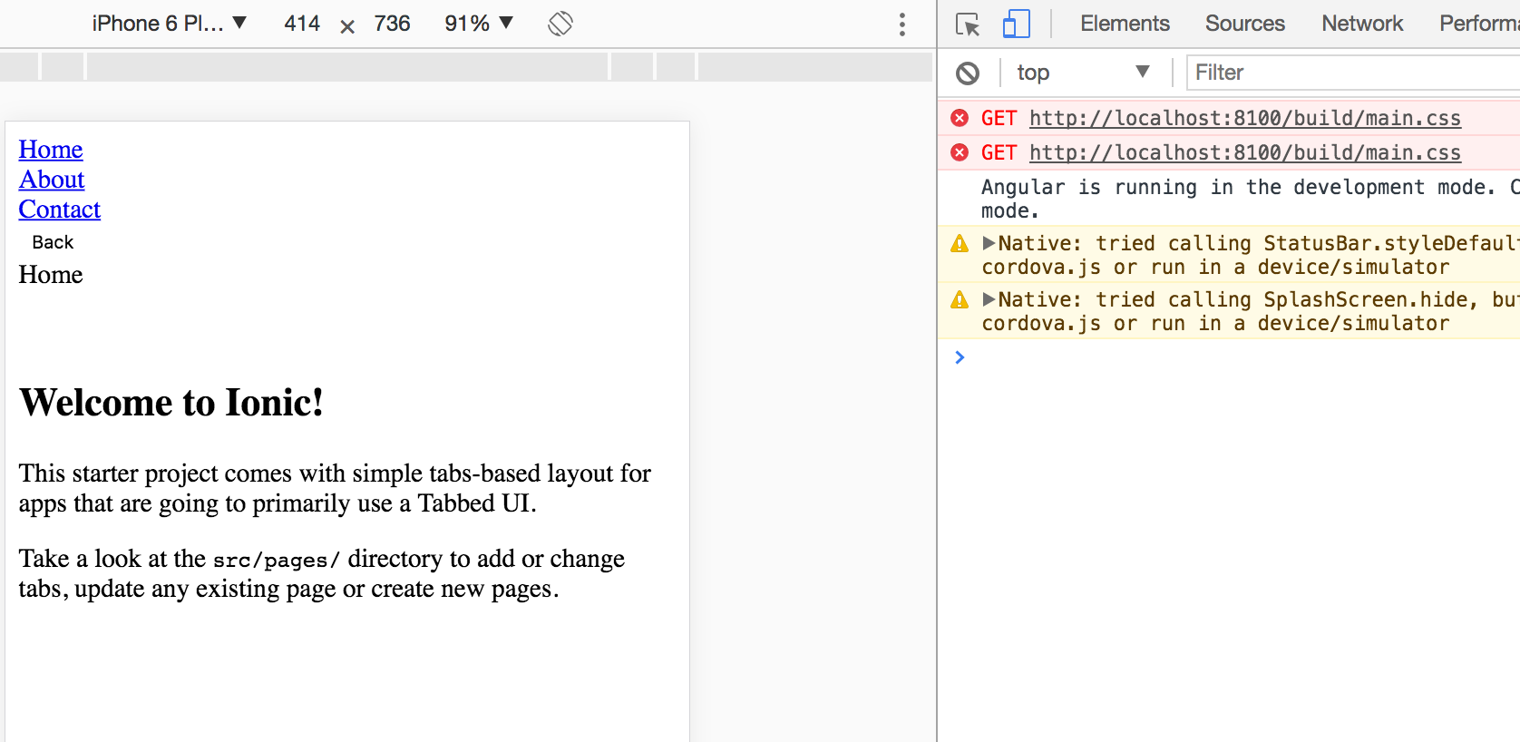Click the warning icon beside StatusBar.styleDefault

pyautogui.click(x=960, y=243)
